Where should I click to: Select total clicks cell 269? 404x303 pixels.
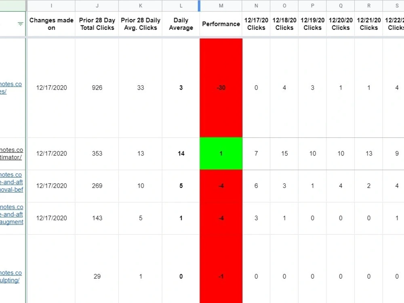point(97,186)
